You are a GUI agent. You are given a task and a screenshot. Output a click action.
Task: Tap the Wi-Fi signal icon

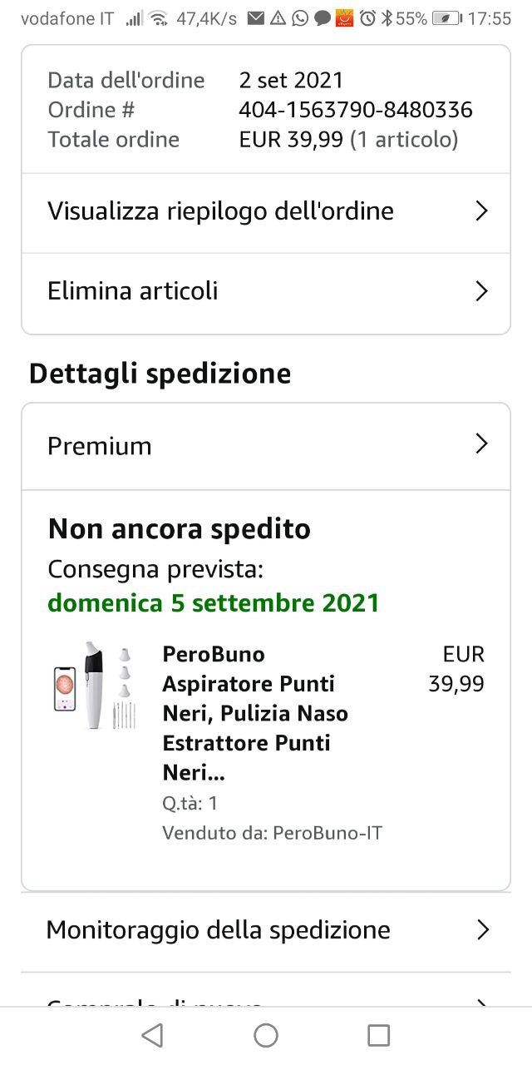click(158, 18)
